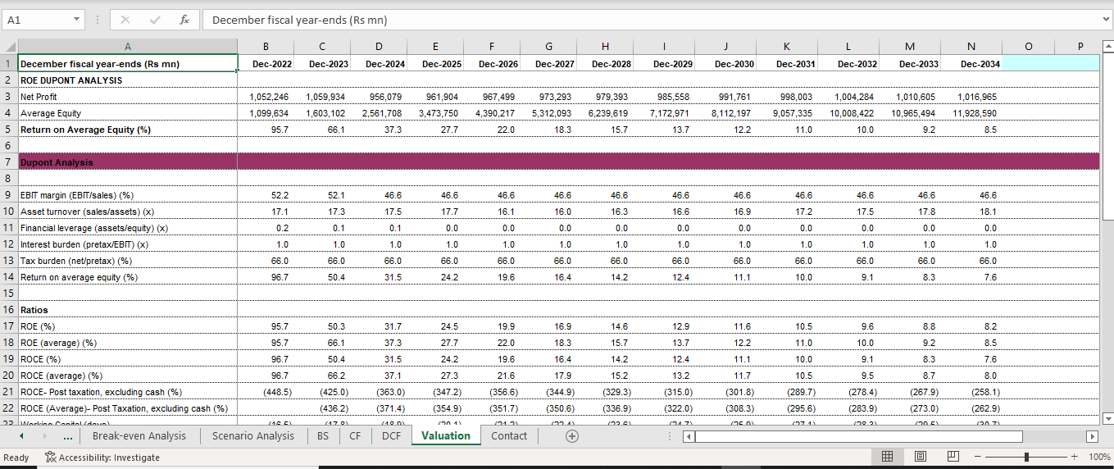1114x469 pixels.
Task: Select value (448.5) in Dec-2022 column
Action: tap(266, 392)
